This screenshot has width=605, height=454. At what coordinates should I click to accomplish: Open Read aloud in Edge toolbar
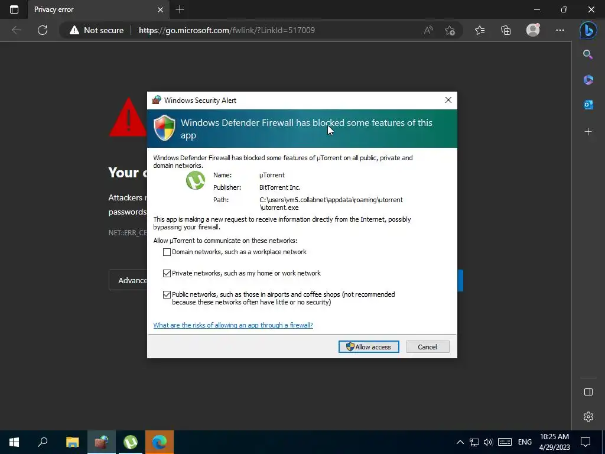pos(428,30)
